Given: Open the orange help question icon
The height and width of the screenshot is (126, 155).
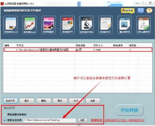Looking at the screenshot, I should [x=149, y=11].
